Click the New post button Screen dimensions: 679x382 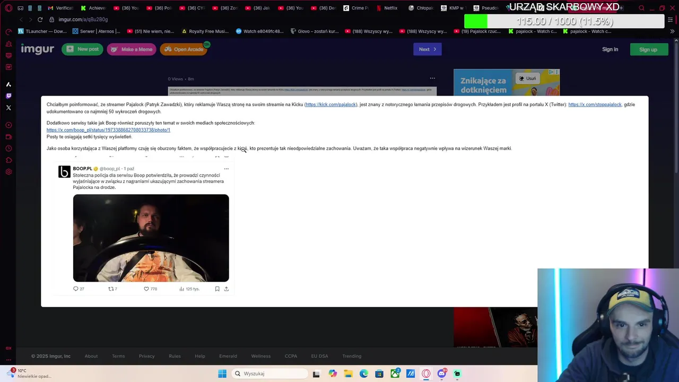[x=82, y=49]
